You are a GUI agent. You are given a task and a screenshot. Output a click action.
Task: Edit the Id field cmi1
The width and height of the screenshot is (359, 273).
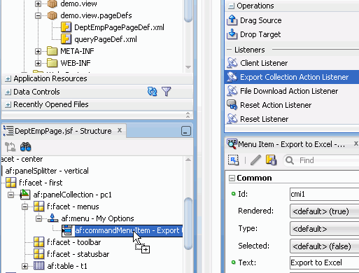pos(325,194)
